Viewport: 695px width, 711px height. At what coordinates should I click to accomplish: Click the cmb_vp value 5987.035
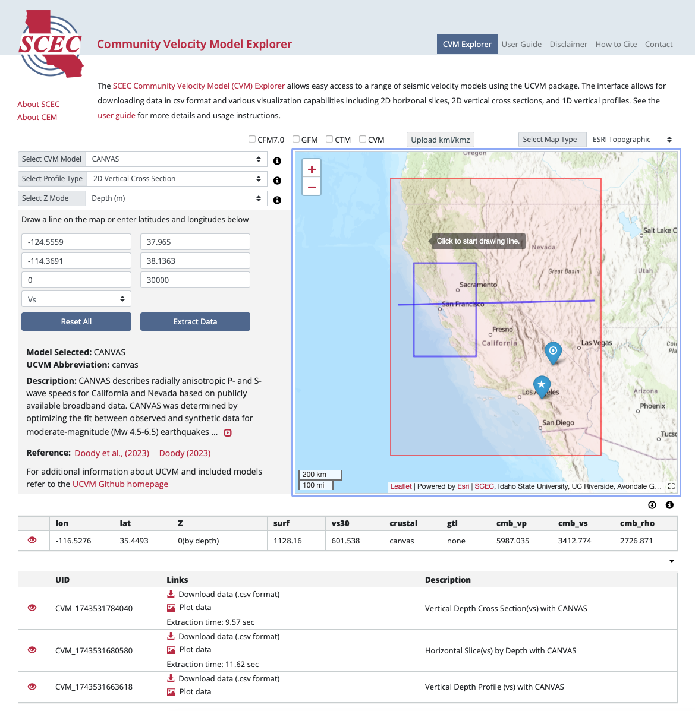pyautogui.click(x=512, y=541)
